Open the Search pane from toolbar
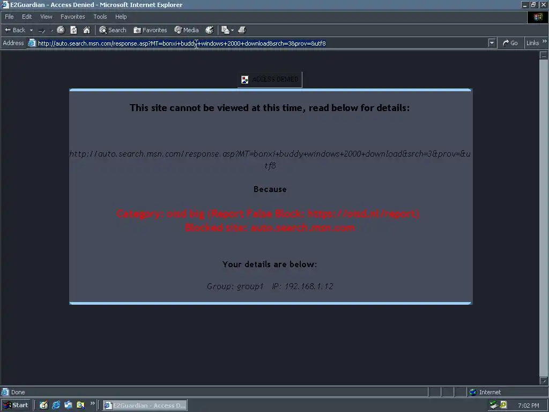The width and height of the screenshot is (549, 412). (113, 30)
